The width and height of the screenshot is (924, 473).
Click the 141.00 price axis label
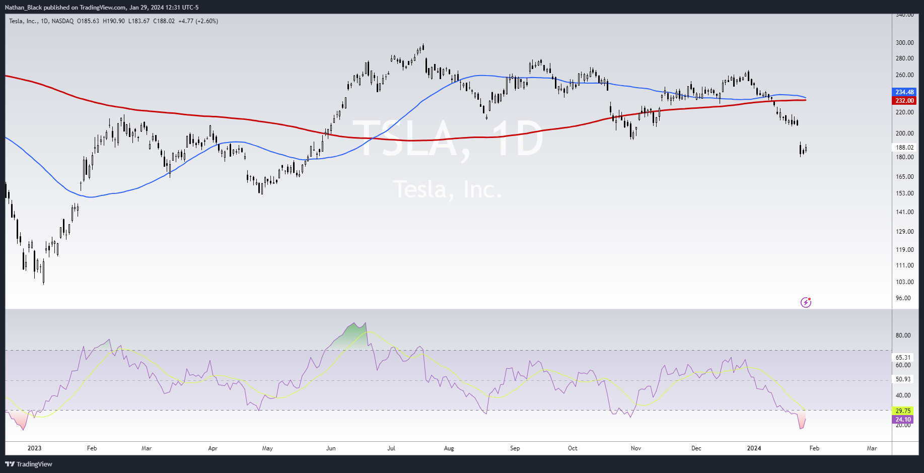[x=904, y=212]
